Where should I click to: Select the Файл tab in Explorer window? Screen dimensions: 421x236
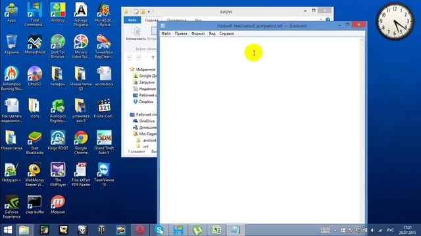coord(132,20)
